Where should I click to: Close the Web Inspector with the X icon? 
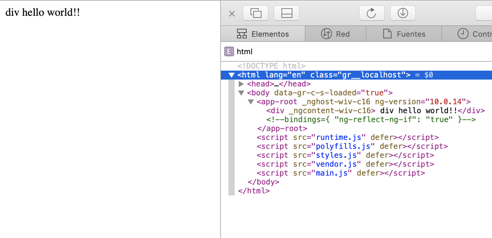tap(232, 14)
